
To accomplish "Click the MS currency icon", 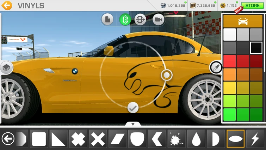I will click(x=163, y=5).
